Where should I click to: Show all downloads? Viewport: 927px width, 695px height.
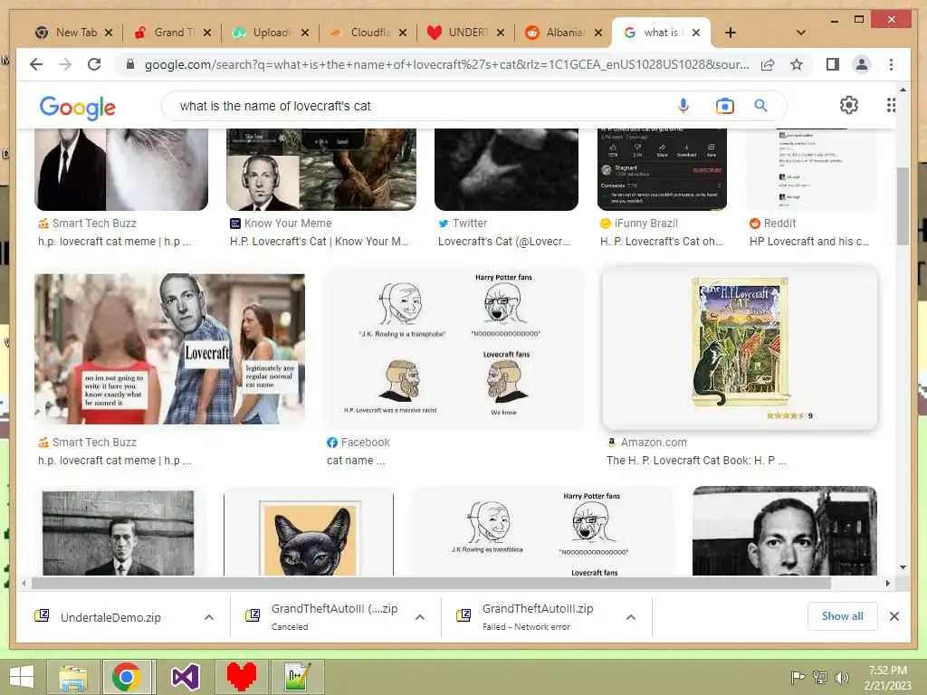tap(842, 616)
